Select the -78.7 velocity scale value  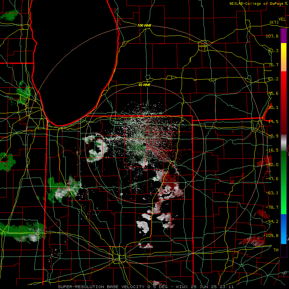272,207
